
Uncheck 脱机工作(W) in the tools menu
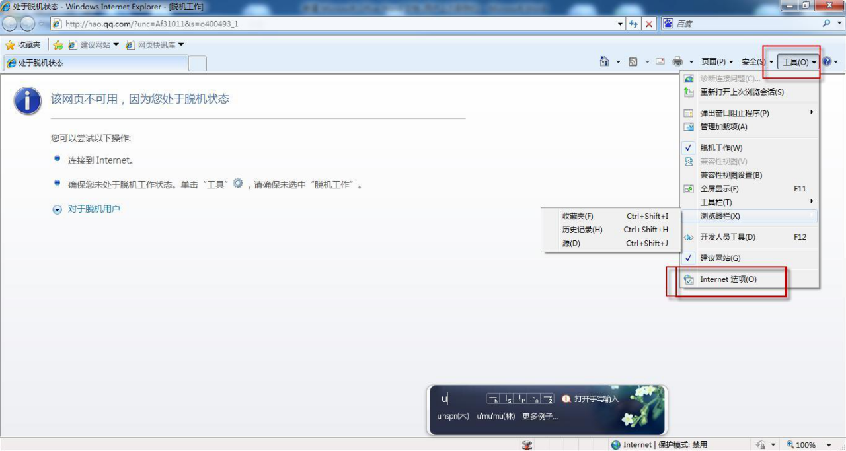(x=721, y=148)
